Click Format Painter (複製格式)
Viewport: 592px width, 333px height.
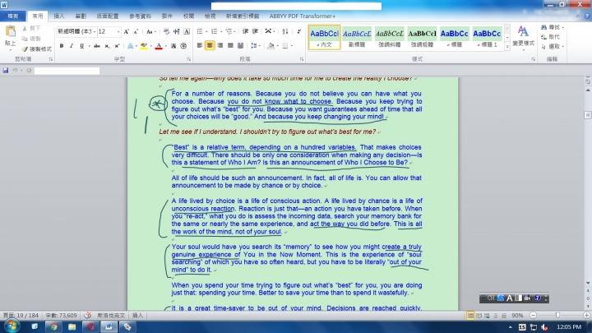coord(37,49)
